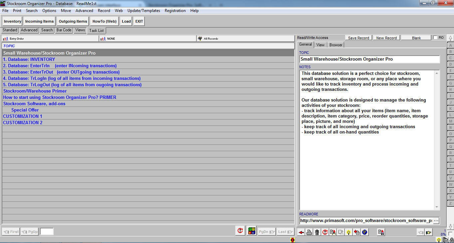Open the Options menu
Viewport: 454px width, 243px height.
click(49, 11)
